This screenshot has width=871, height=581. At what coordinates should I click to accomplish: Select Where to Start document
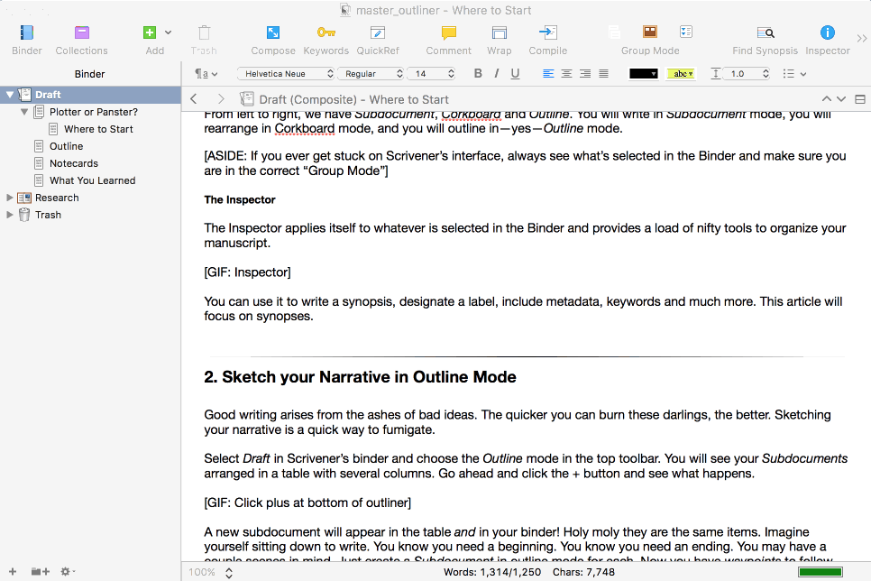pyautogui.click(x=98, y=129)
